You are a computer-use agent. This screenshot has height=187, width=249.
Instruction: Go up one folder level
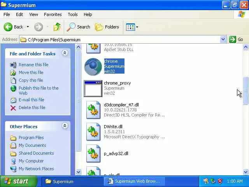coord(57,27)
